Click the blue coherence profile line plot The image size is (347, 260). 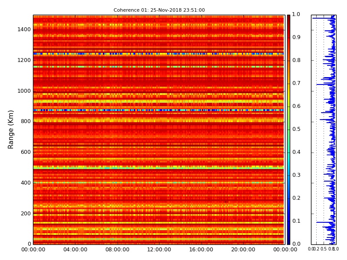point(324,130)
